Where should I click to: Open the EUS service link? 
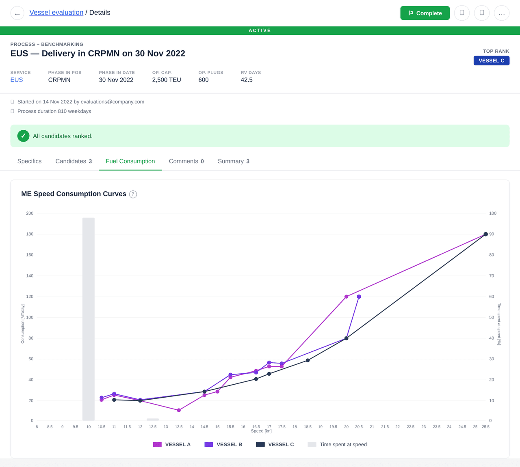[17, 80]
